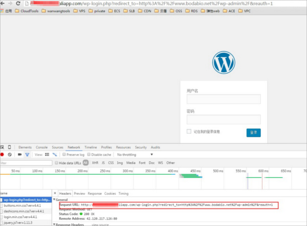Viewport: 307px width, 226px height.
Task: Open the private bookmark folder
Action: point(97,11)
